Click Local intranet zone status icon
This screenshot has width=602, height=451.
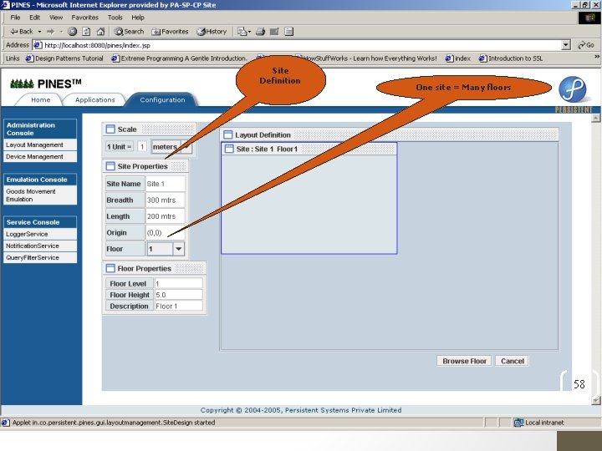pyautogui.click(x=518, y=423)
